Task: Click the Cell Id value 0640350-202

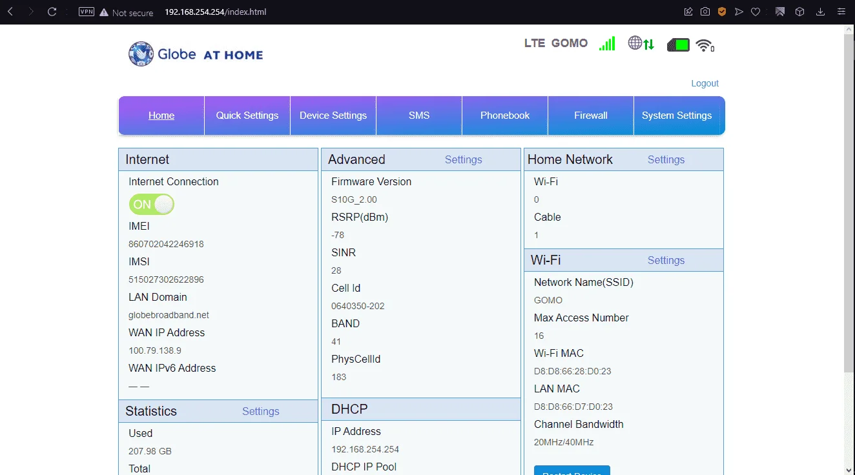Action: (x=358, y=306)
